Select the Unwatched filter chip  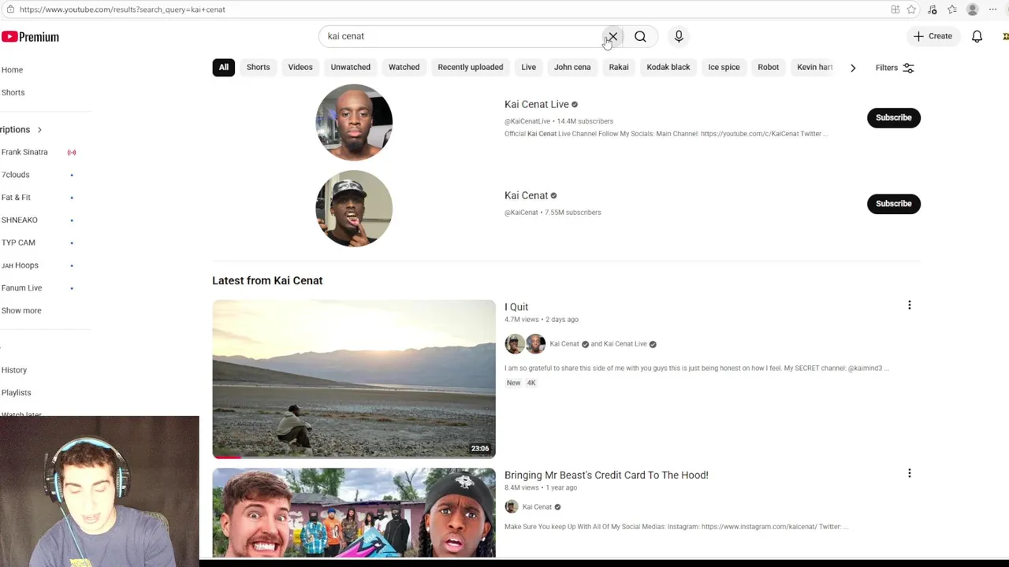350,67
